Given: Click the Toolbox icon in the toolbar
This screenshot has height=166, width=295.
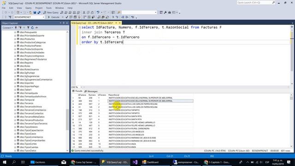Looking at the screenshot, I should pyautogui.click(x=169, y=12).
